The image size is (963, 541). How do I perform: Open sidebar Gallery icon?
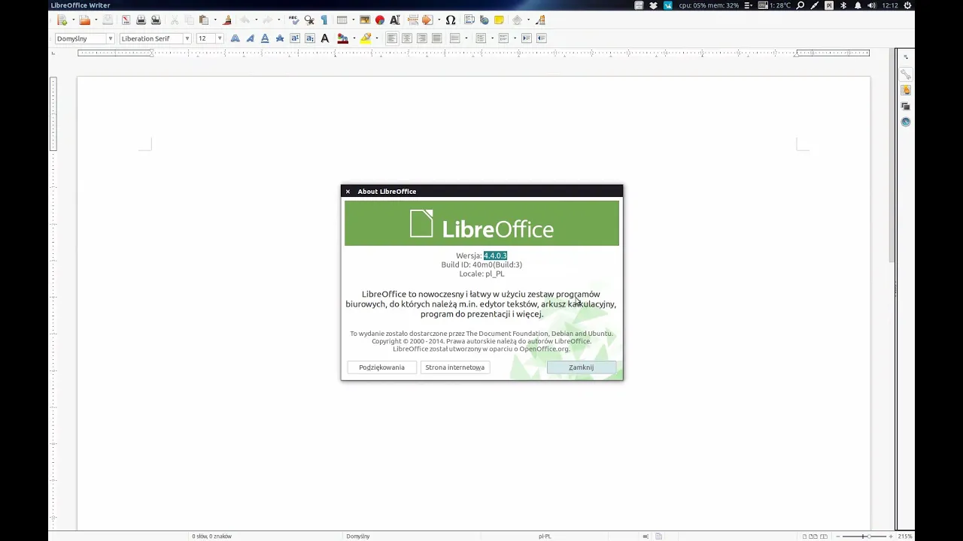906,106
